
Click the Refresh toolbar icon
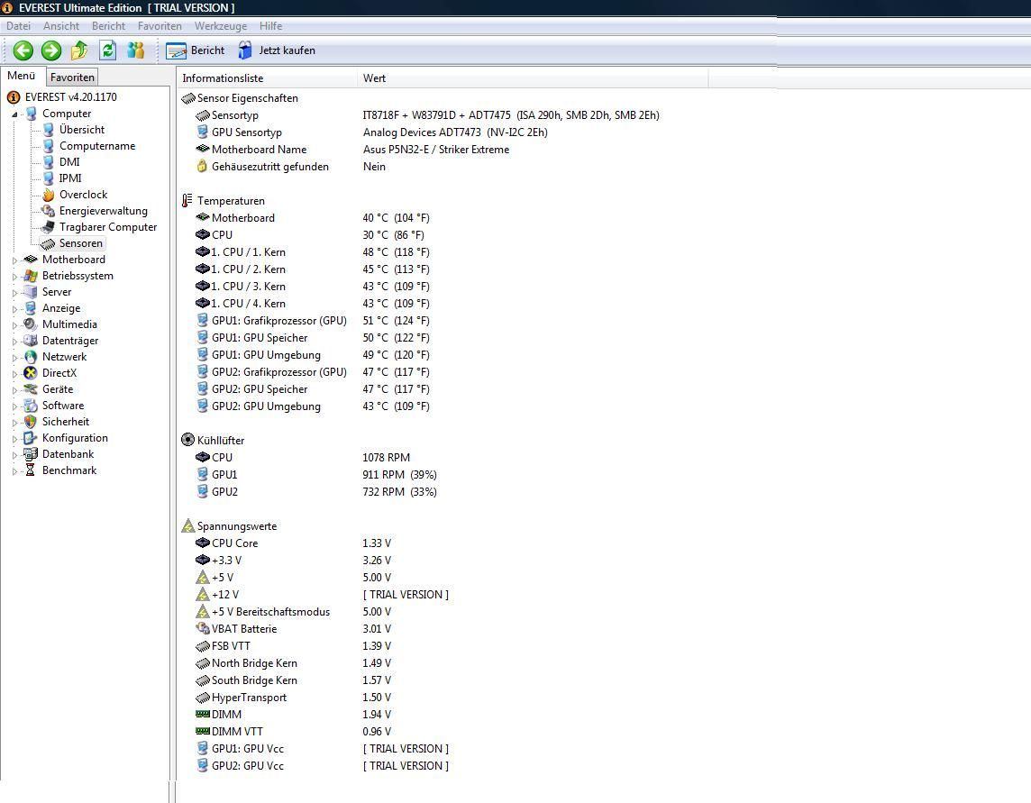(108, 50)
